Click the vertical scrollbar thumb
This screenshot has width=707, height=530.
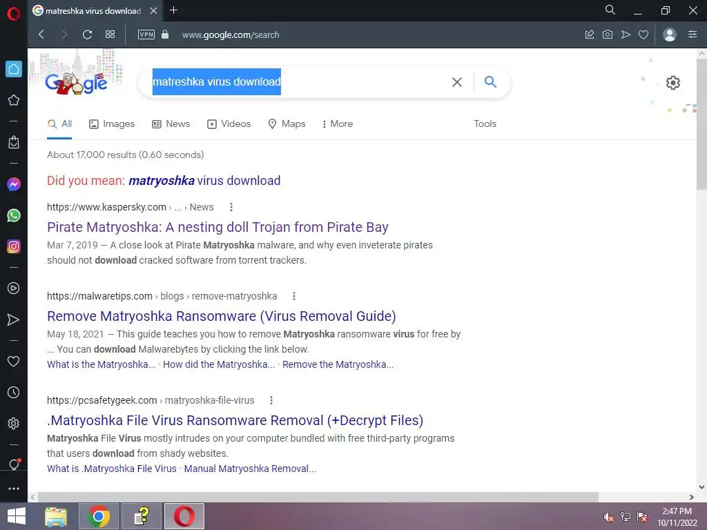701,124
